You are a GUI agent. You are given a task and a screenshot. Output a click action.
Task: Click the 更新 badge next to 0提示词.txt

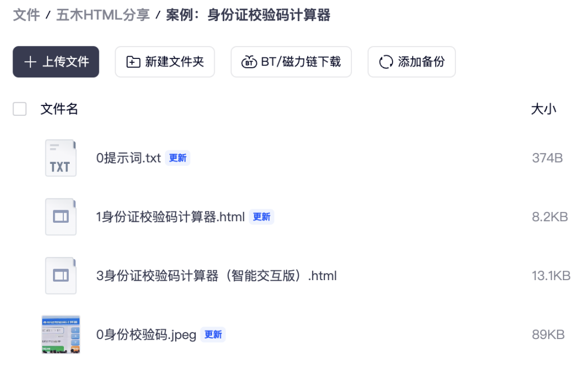pyautogui.click(x=177, y=158)
